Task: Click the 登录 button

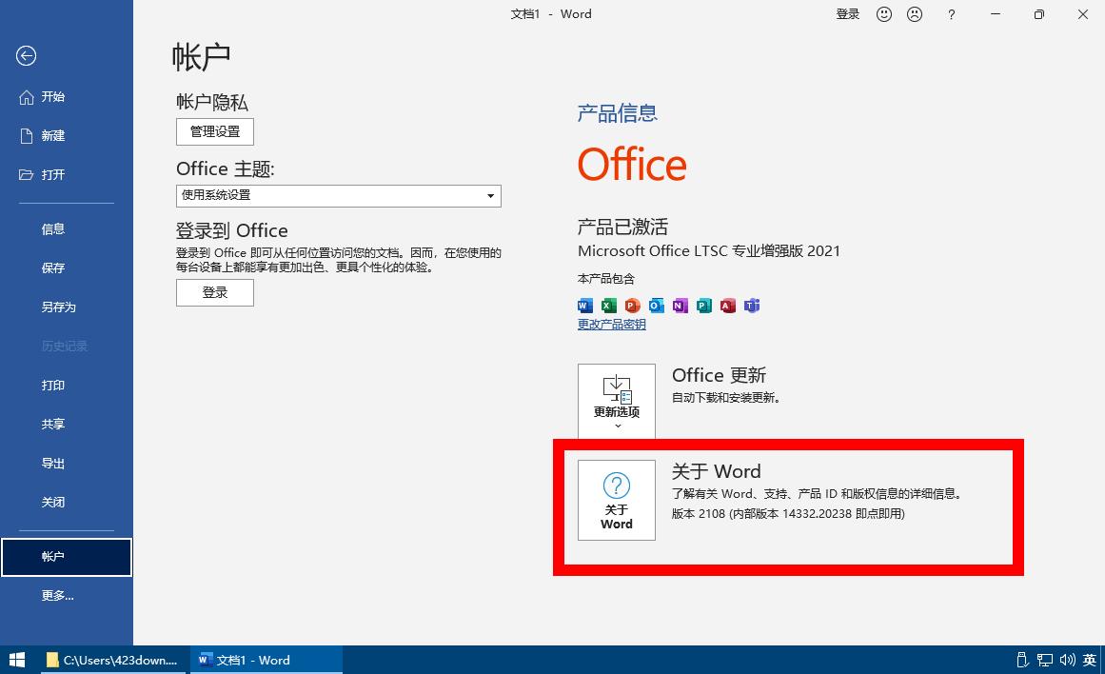Action: coord(214,292)
